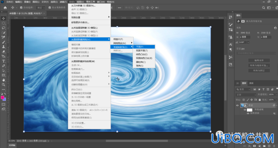Switch to the 通道 tab

(x=251, y=83)
